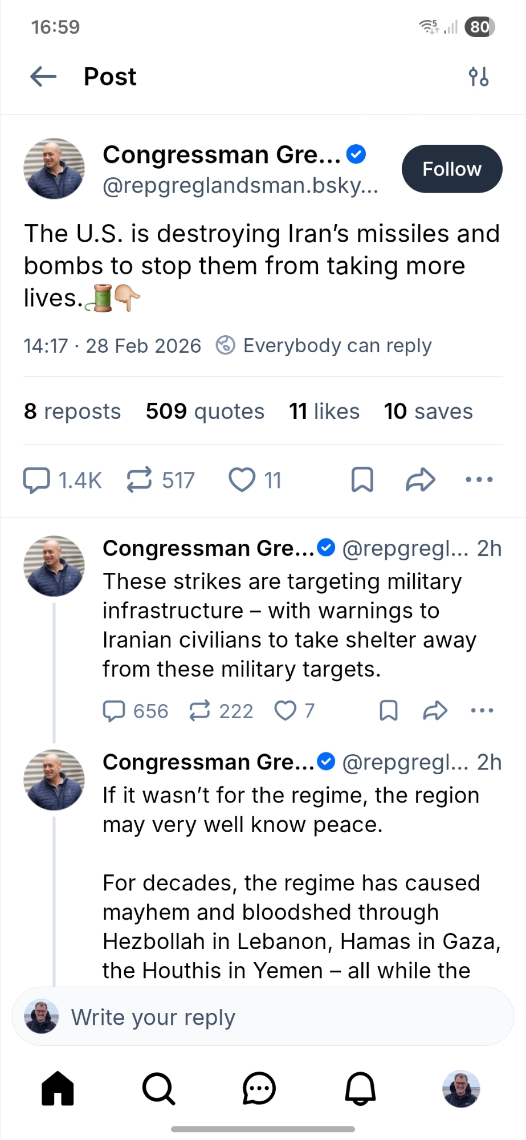This screenshot has height=1140, width=526.
Task: Open the notifications bell tab
Action: click(x=360, y=1089)
